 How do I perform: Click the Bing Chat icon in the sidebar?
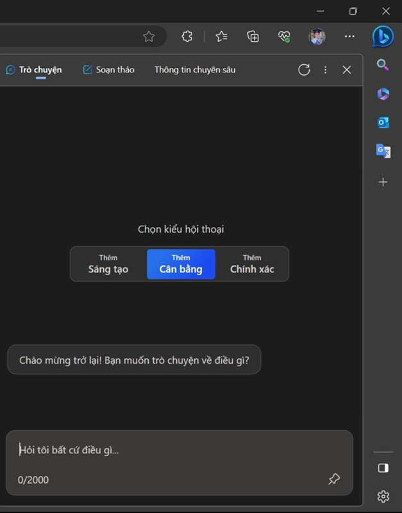coord(383,37)
